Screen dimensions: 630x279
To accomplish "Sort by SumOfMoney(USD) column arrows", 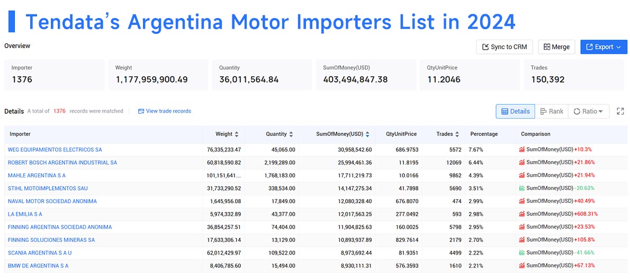I will coord(367,134).
